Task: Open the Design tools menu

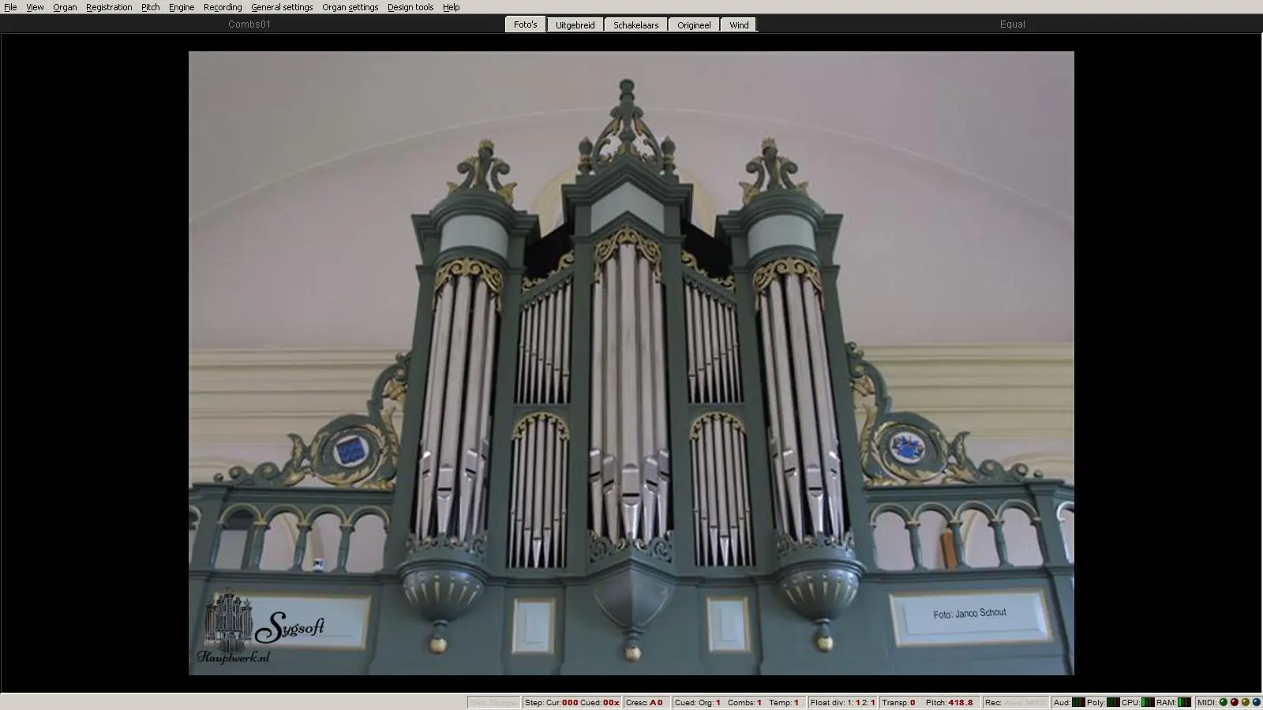Action: (x=410, y=7)
